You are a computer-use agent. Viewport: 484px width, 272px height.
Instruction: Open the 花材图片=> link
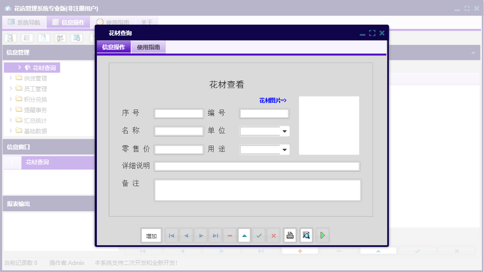tap(272, 100)
